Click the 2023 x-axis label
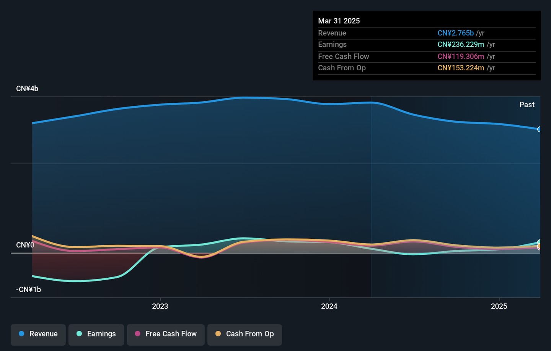551x351 pixels. coord(160,306)
